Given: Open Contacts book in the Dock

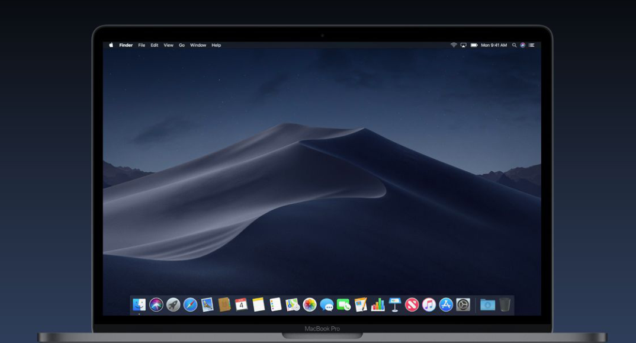Looking at the screenshot, I should (x=224, y=304).
